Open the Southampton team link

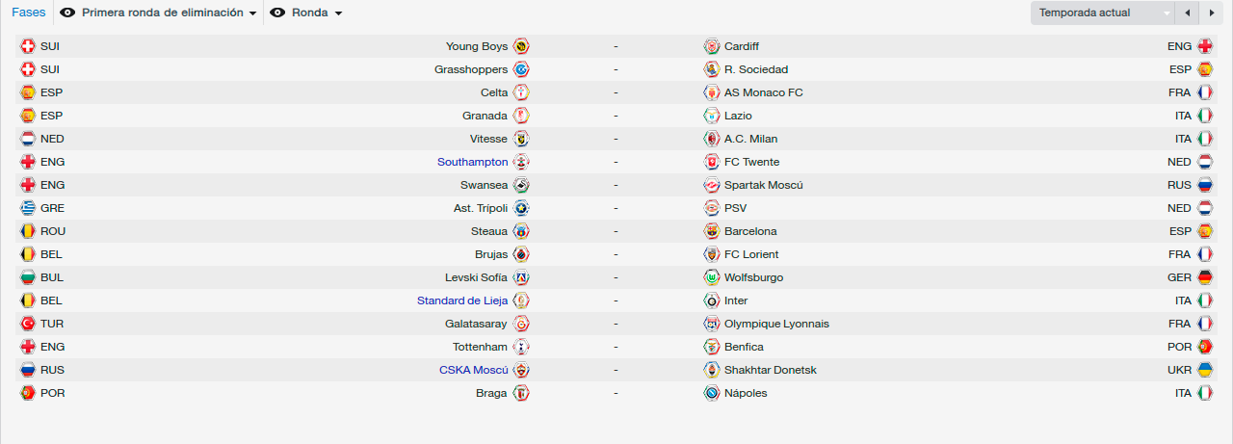(472, 162)
